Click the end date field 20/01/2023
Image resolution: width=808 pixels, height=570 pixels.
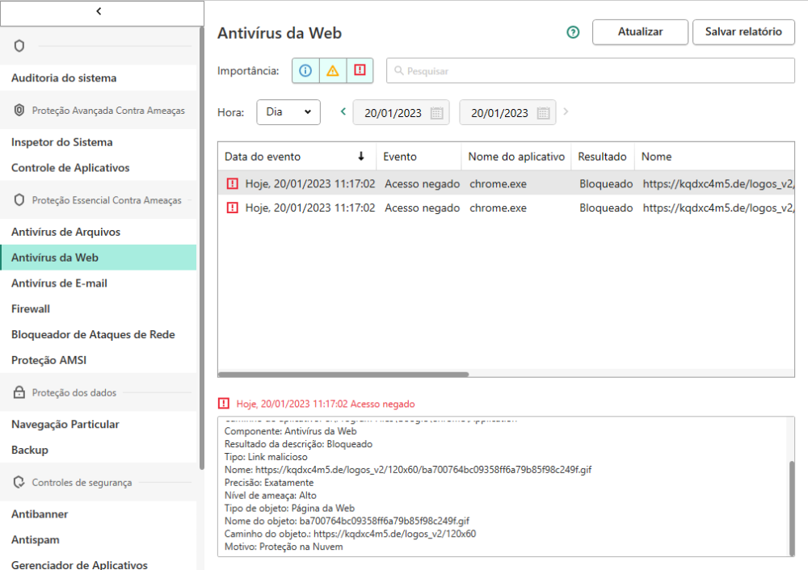tap(507, 112)
